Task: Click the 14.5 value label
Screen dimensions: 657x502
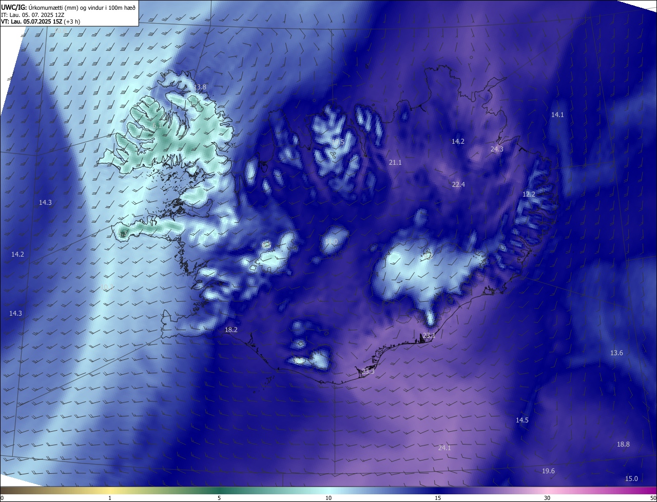Action: click(522, 420)
